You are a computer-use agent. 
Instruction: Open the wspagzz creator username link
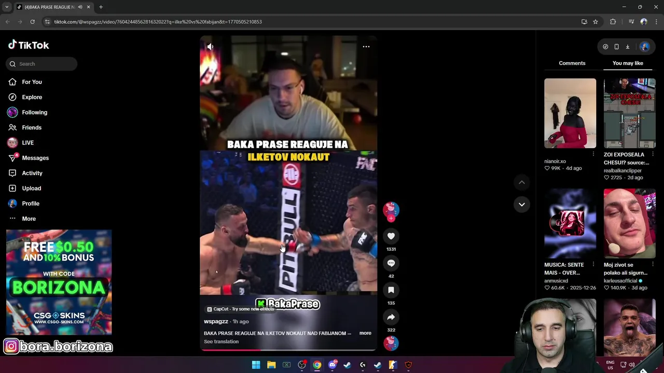(216, 321)
